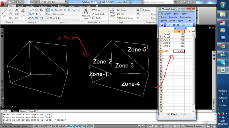229x128 pixels.
Task: Click the Open folder icon in quick access toolbar
Action: [13, 2]
